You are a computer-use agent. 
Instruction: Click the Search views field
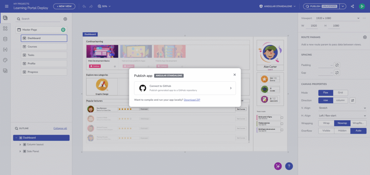38,19
